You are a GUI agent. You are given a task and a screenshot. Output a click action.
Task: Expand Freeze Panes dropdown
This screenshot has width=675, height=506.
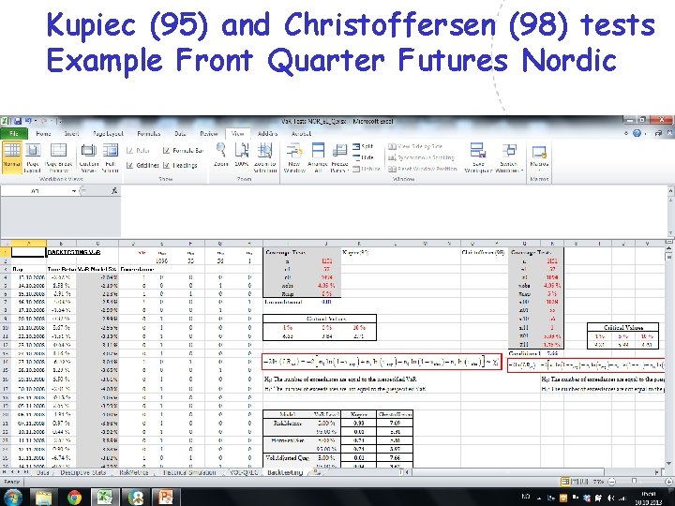tap(339, 157)
